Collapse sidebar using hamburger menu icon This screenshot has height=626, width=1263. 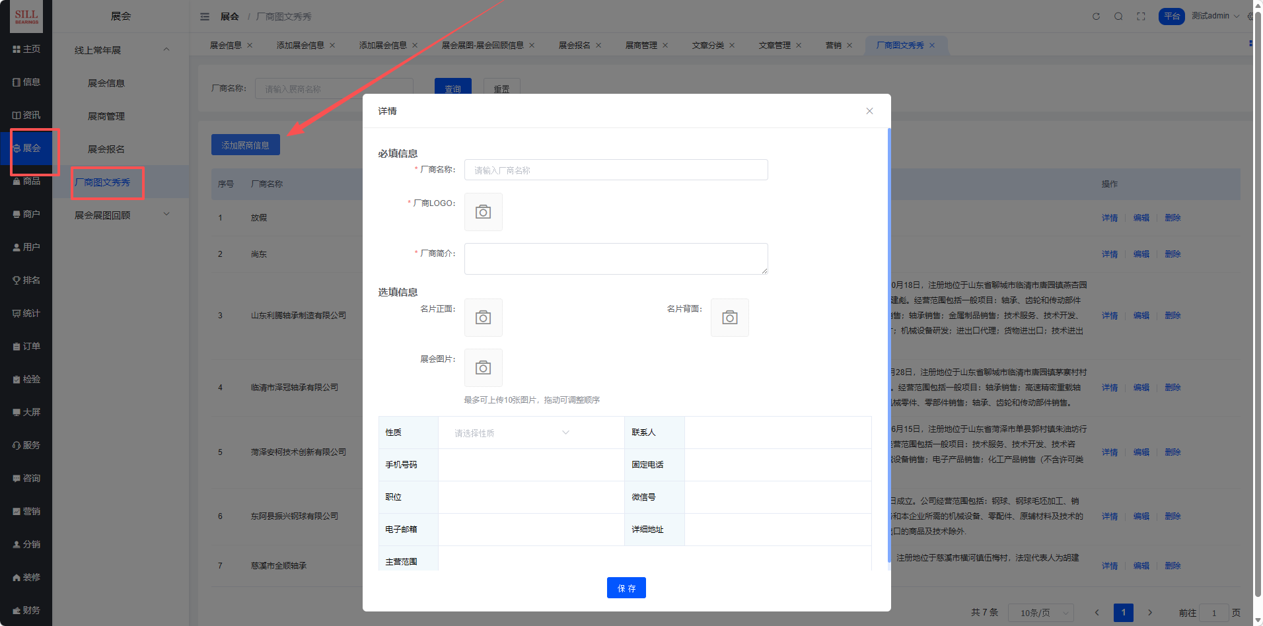coord(205,17)
